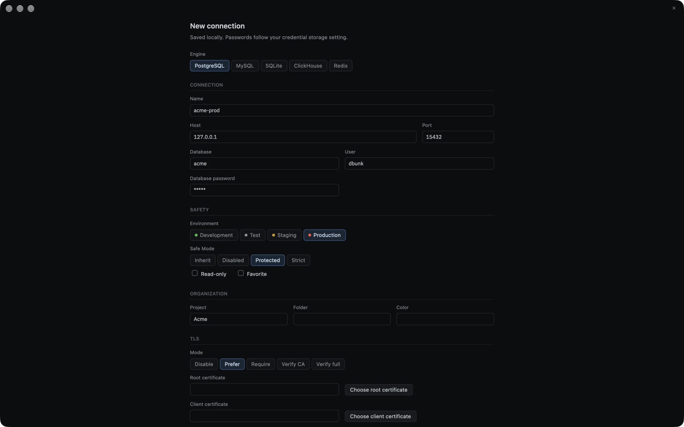Click the Client certificate path field
Screen dimensions: 684x427
(264, 416)
